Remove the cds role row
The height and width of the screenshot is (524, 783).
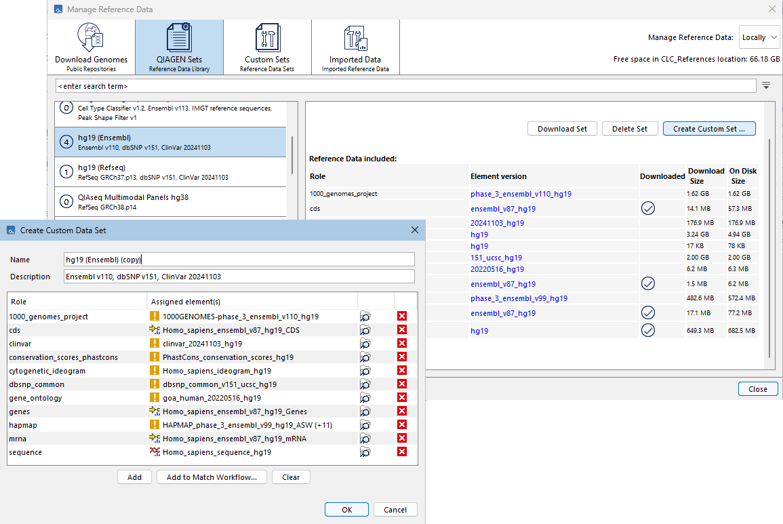(401, 330)
